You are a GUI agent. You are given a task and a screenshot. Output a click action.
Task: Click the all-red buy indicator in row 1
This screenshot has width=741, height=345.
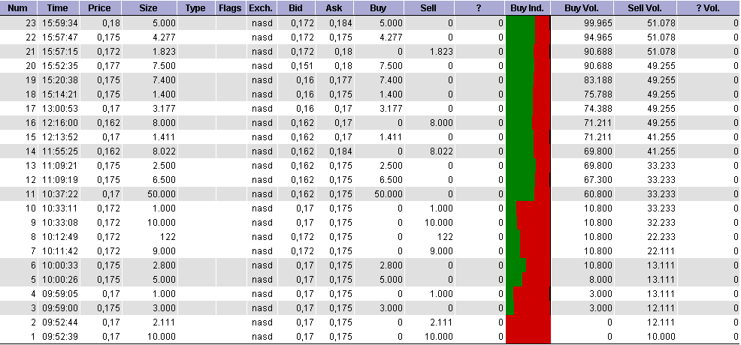pos(528,337)
